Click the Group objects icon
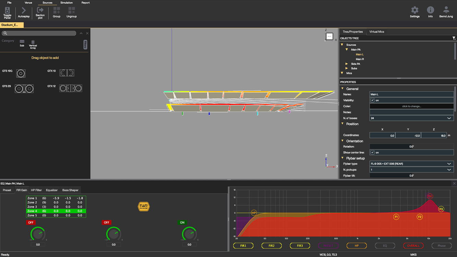The height and width of the screenshot is (257, 457). tap(57, 10)
